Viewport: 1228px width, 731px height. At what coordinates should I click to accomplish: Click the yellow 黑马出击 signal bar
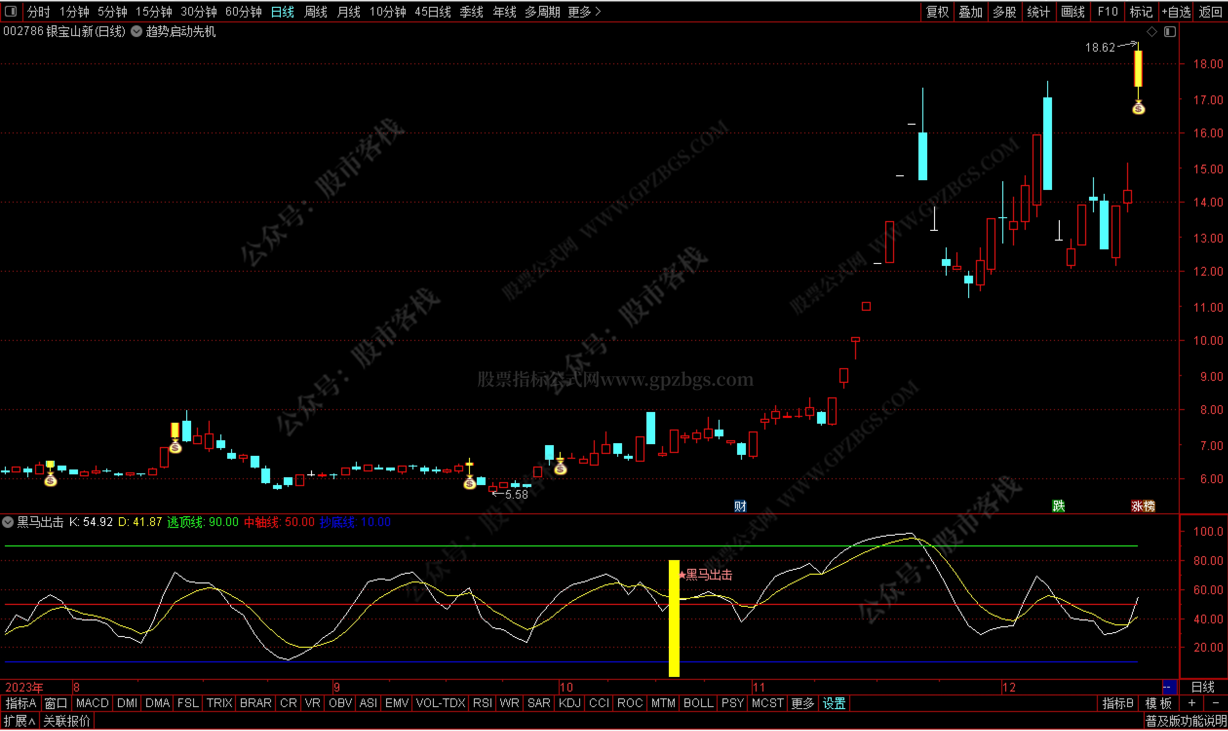(673, 619)
